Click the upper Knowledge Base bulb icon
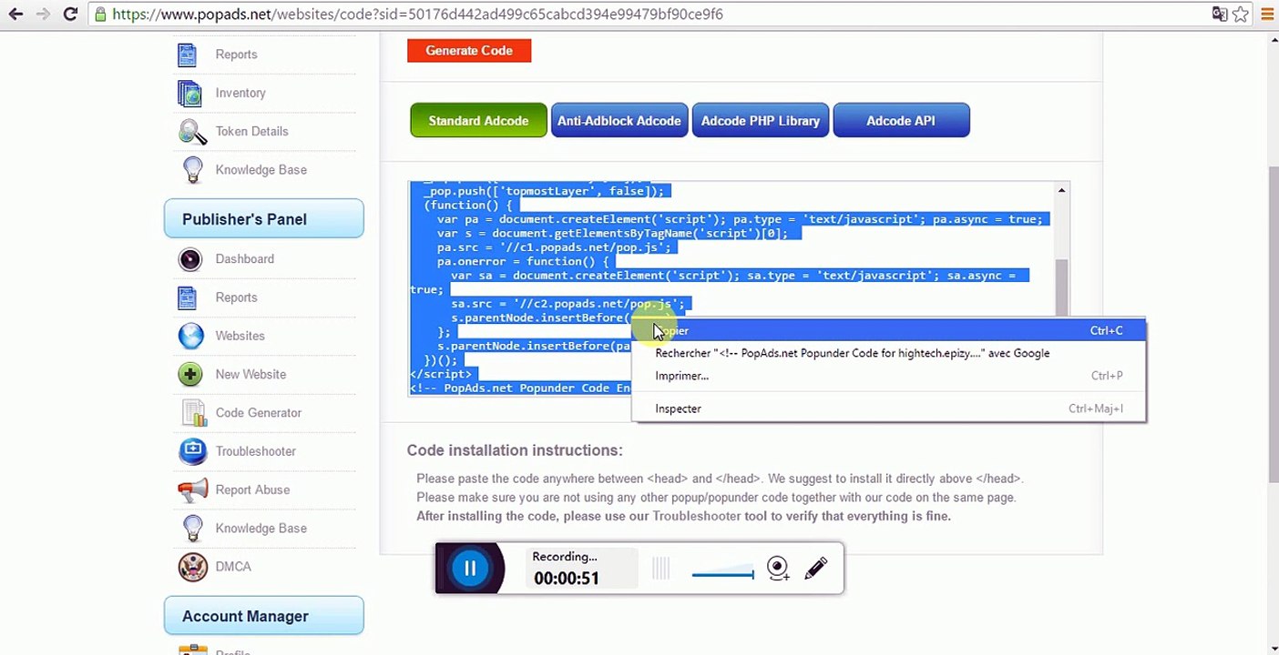The image size is (1279, 655). (x=192, y=170)
